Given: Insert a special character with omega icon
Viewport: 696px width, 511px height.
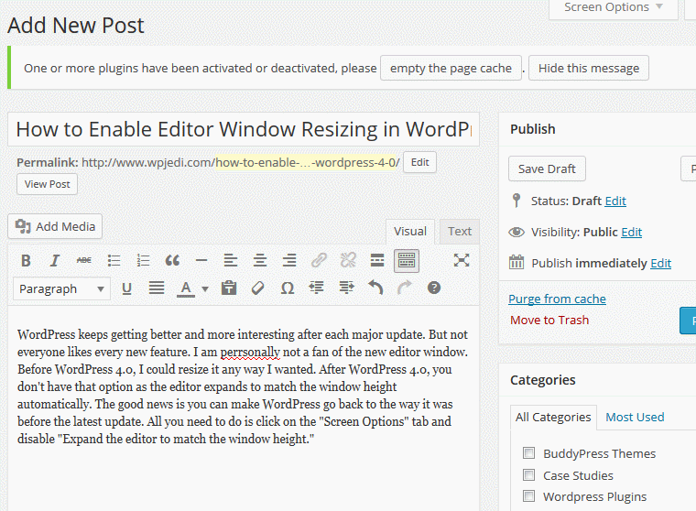Looking at the screenshot, I should click(288, 288).
